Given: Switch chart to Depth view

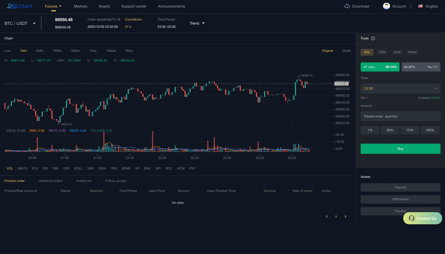Looking at the screenshot, I should [x=346, y=51].
